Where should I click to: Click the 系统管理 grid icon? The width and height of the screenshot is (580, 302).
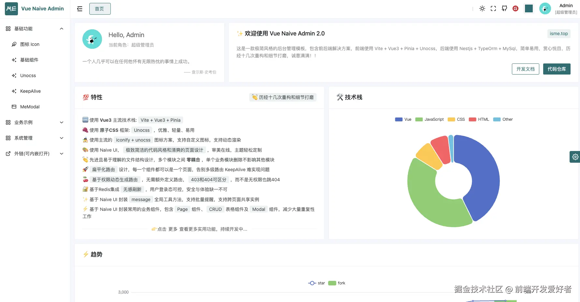[8, 138]
